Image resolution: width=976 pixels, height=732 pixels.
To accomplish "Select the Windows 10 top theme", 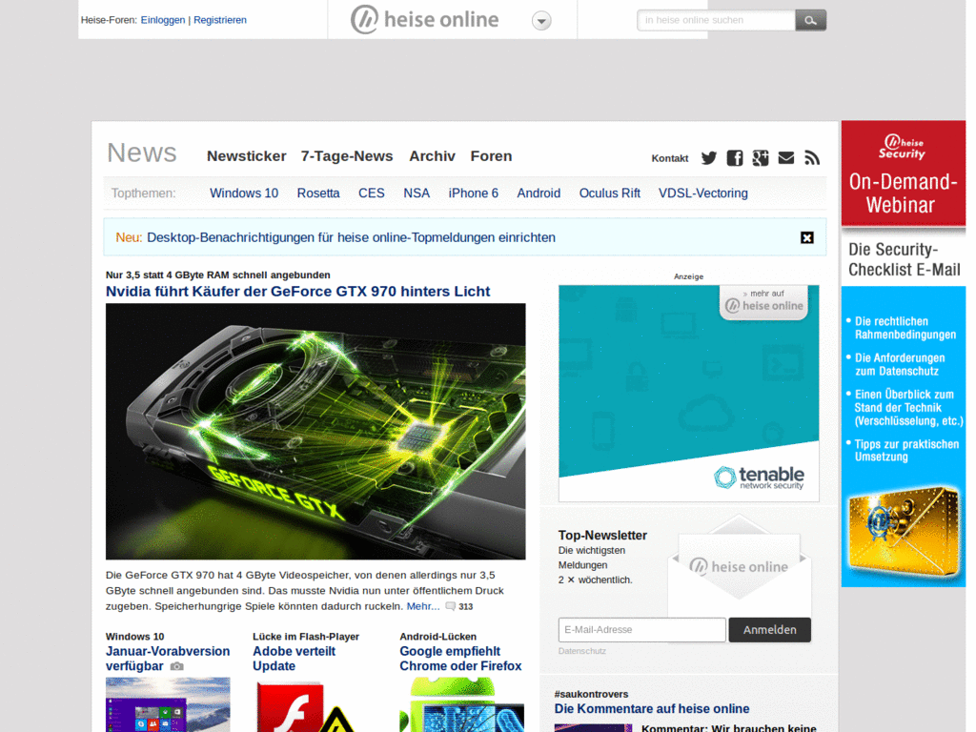I will tap(244, 193).
